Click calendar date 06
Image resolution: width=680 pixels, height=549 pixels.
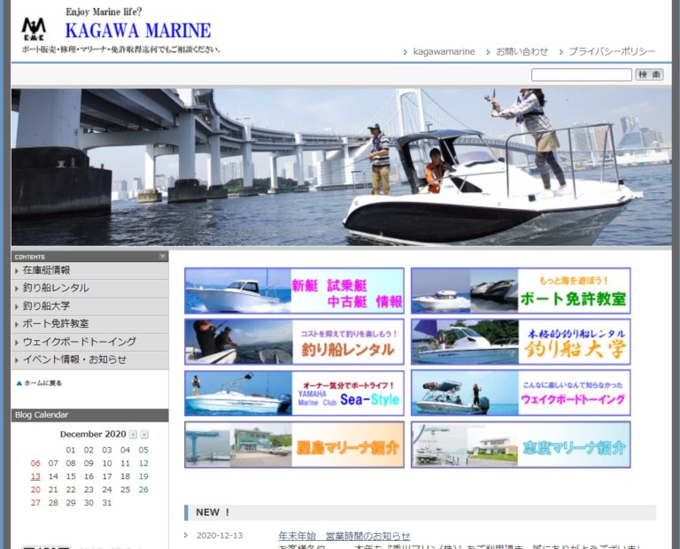pyautogui.click(x=35, y=463)
